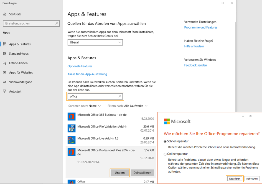Click the Apps für Websites icon
This screenshot has width=262, height=184.
(x=4, y=73)
